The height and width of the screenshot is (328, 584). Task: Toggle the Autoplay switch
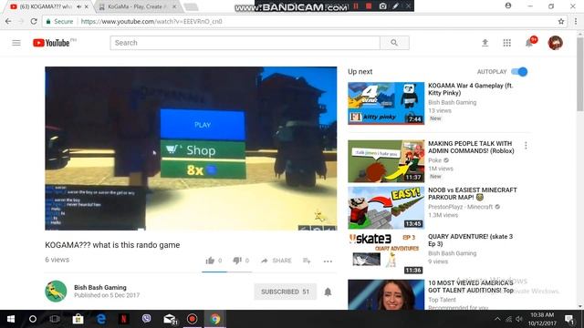(519, 71)
